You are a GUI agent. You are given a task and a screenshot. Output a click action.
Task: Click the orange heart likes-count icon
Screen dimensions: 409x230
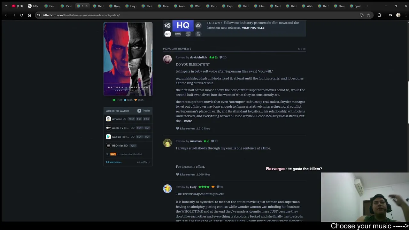(x=135, y=100)
